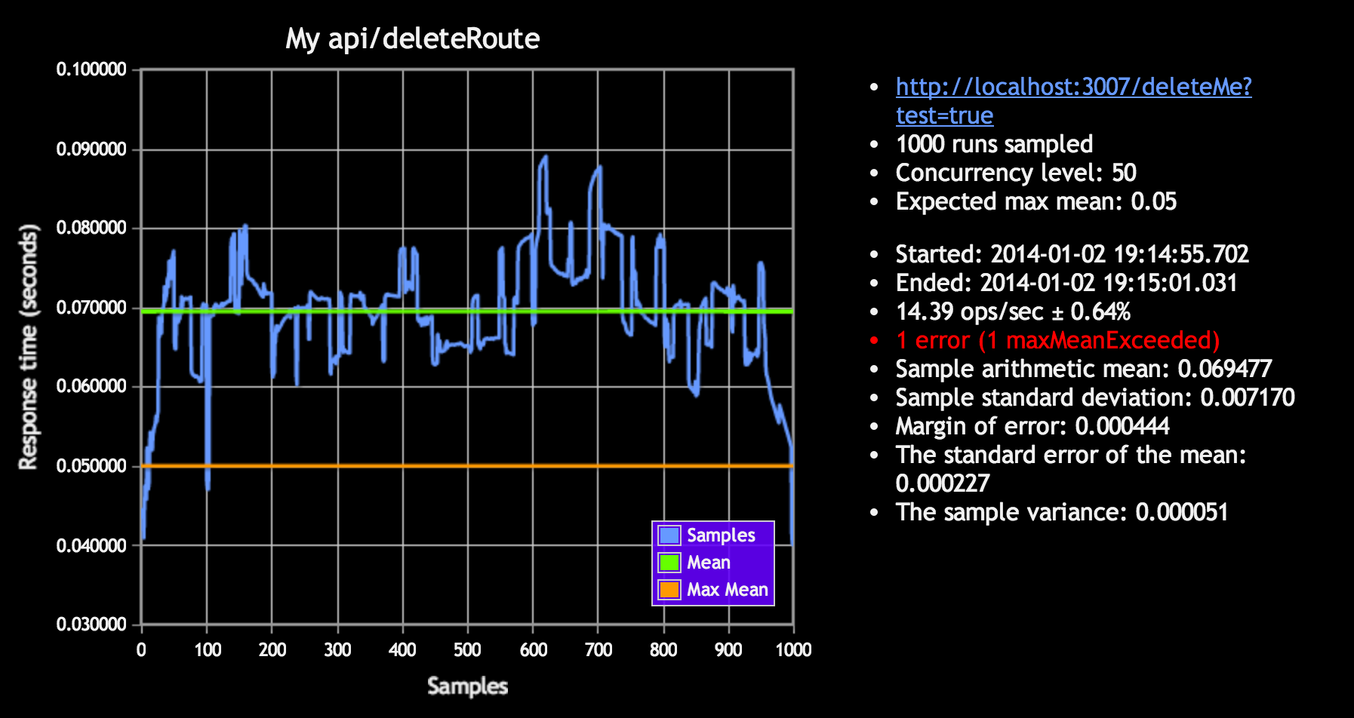Click the 'Samples' x-axis title
This screenshot has height=718, width=1354.
[x=467, y=686]
